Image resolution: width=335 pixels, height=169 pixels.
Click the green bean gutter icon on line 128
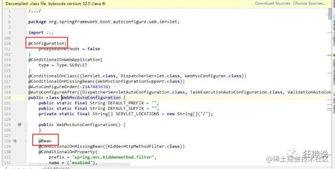[15, 141]
